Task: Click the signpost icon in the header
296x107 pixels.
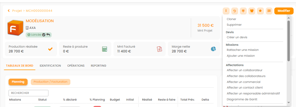Action: [x=243, y=11]
